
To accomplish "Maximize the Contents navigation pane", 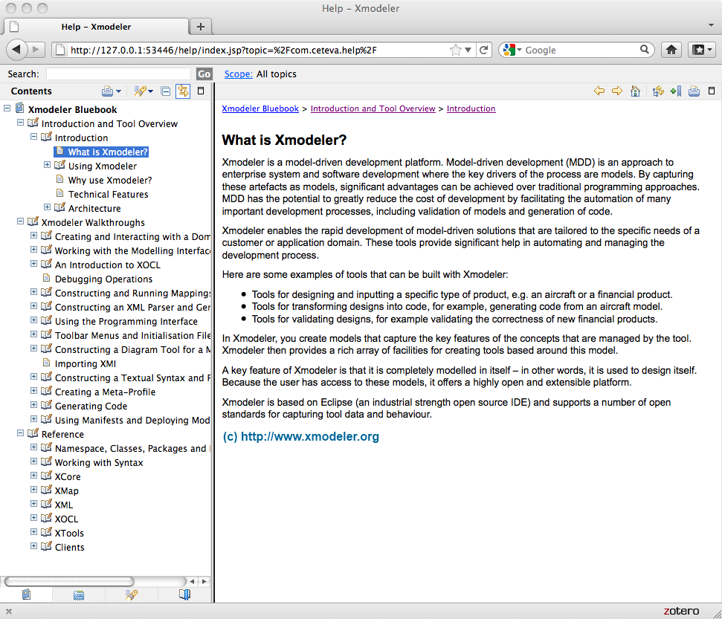I will [x=201, y=91].
